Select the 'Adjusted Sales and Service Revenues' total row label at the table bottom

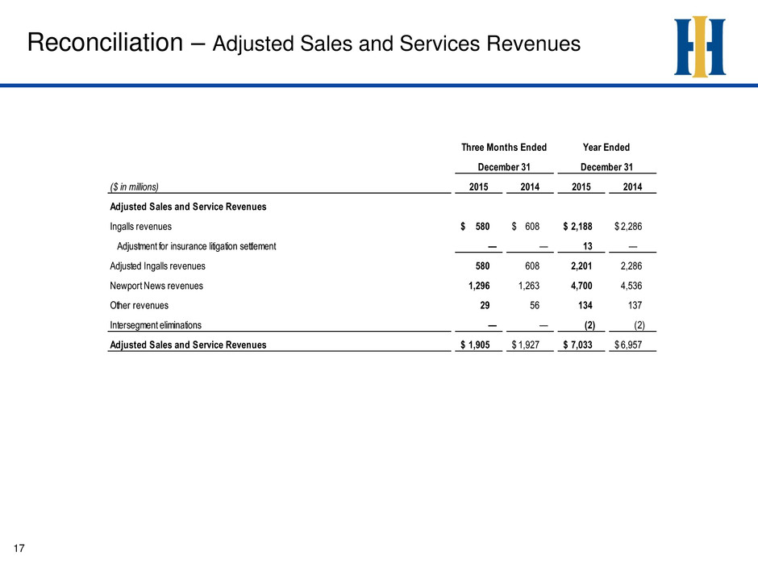(188, 345)
